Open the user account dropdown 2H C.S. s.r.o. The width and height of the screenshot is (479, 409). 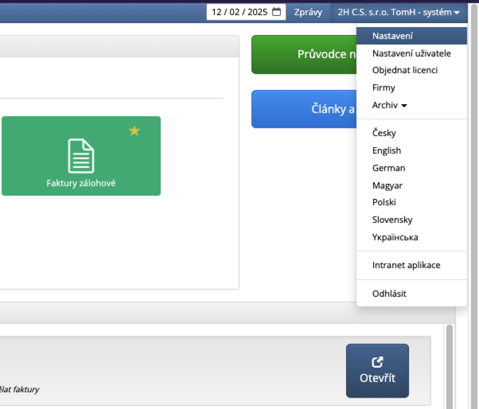tap(398, 12)
